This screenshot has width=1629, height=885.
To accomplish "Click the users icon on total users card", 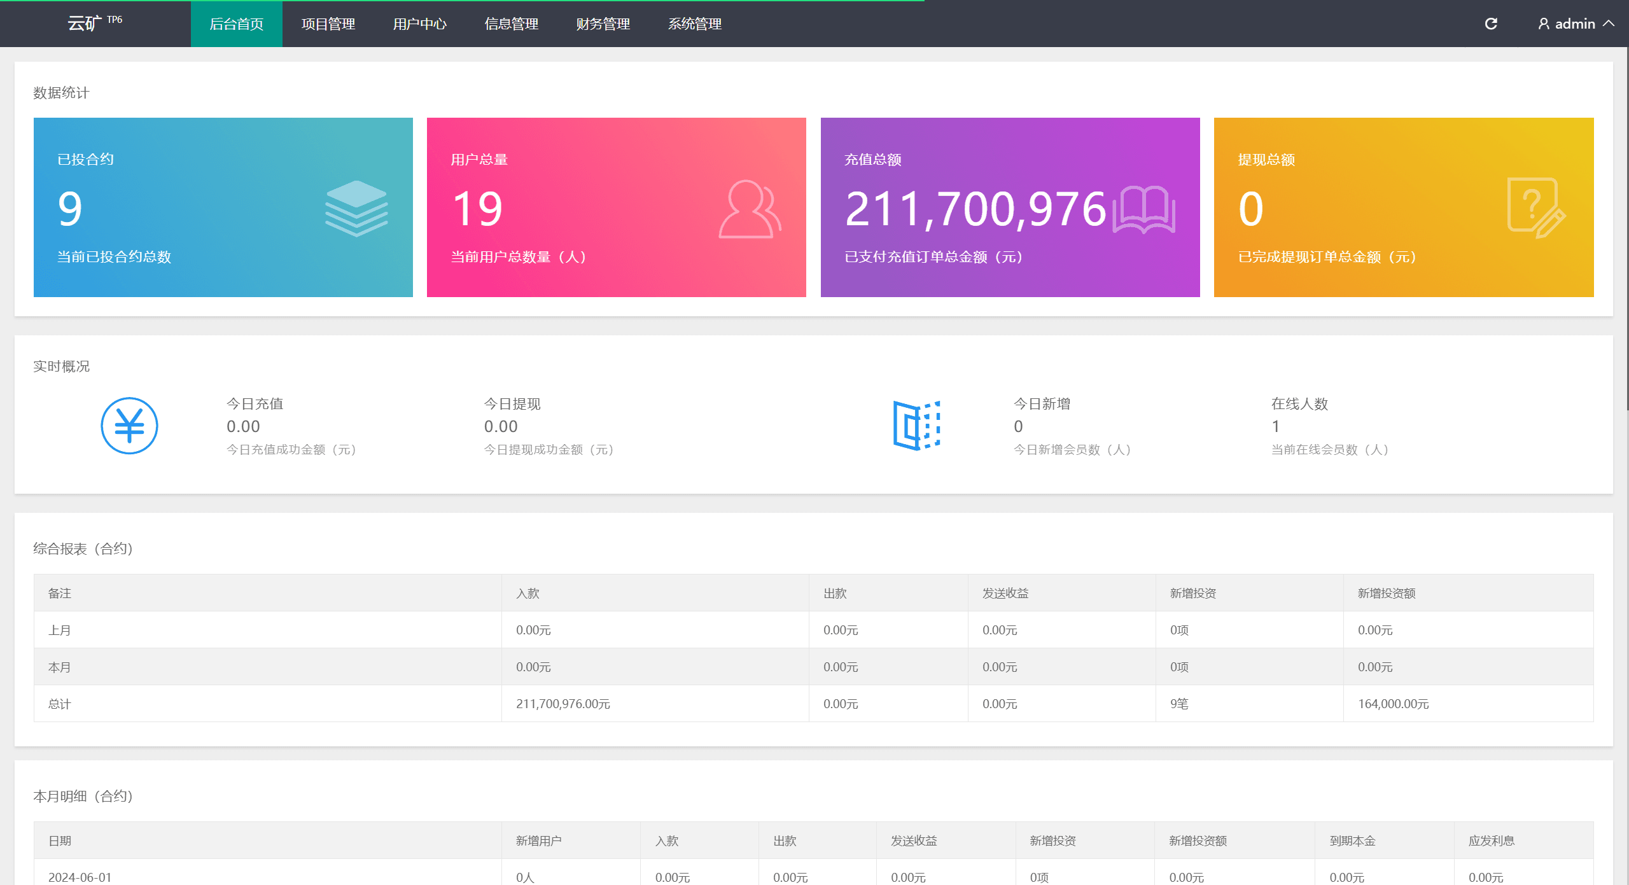I will pos(750,209).
